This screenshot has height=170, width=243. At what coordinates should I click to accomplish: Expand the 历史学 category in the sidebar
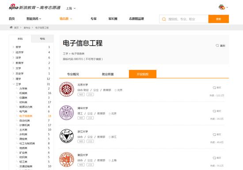pos(13,73)
